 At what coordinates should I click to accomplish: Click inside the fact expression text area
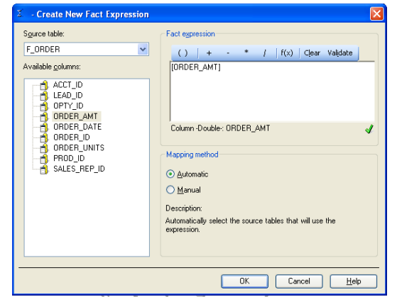[272, 91]
